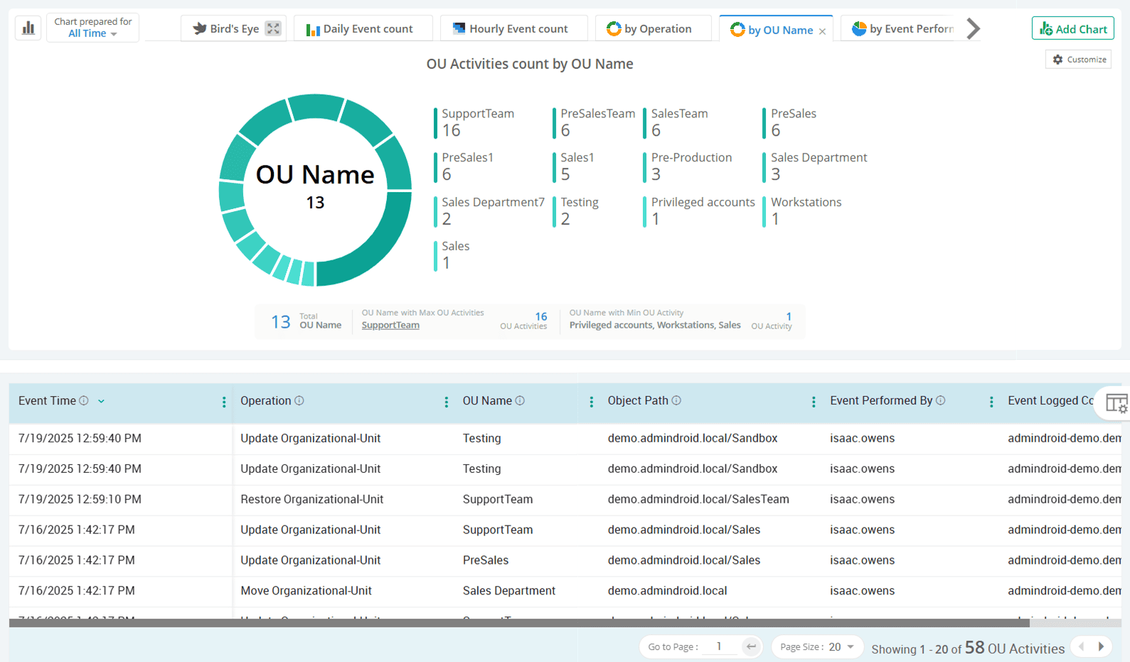Click the SupportTeam legend entry
The image size is (1130, 662).
(x=474, y=122)
